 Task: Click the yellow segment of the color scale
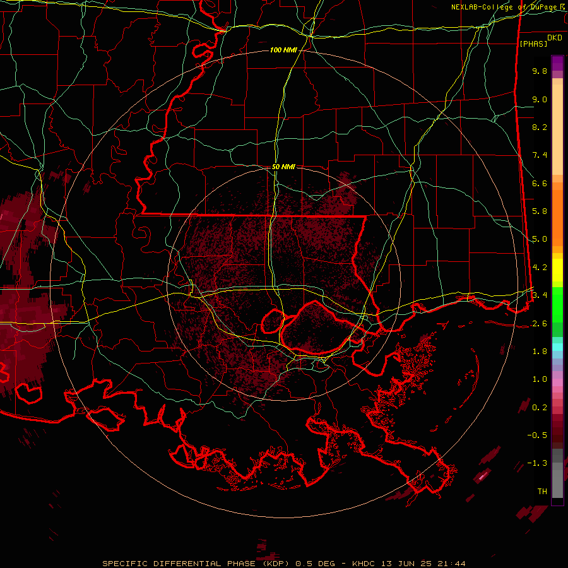coord(557,270)
